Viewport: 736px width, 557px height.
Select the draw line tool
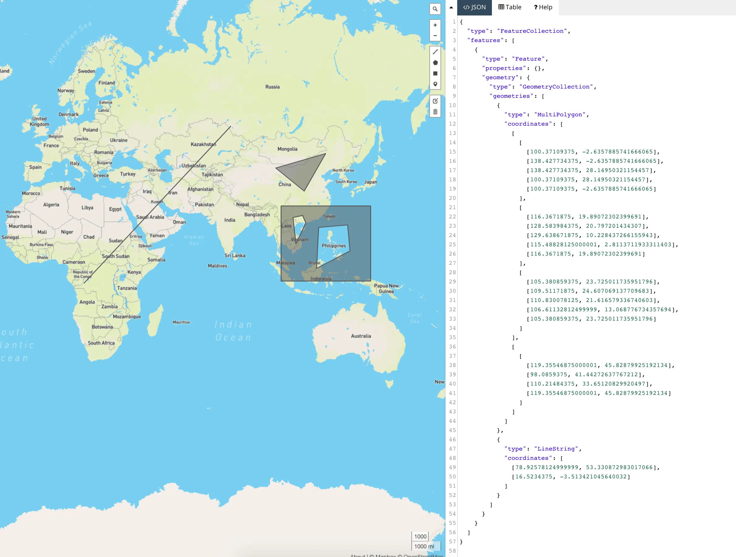pos(435,52)
